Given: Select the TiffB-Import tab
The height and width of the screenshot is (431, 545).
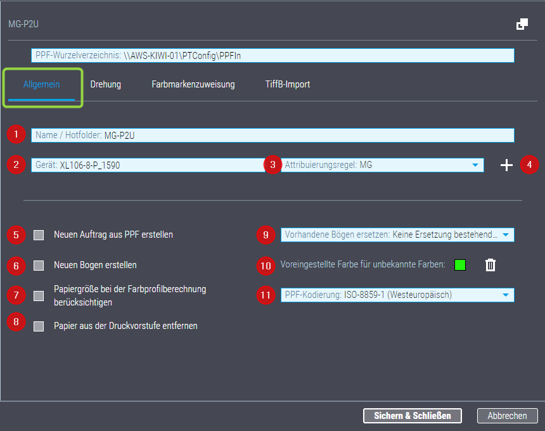Looking at the screenshot, I should click(288, 83).
